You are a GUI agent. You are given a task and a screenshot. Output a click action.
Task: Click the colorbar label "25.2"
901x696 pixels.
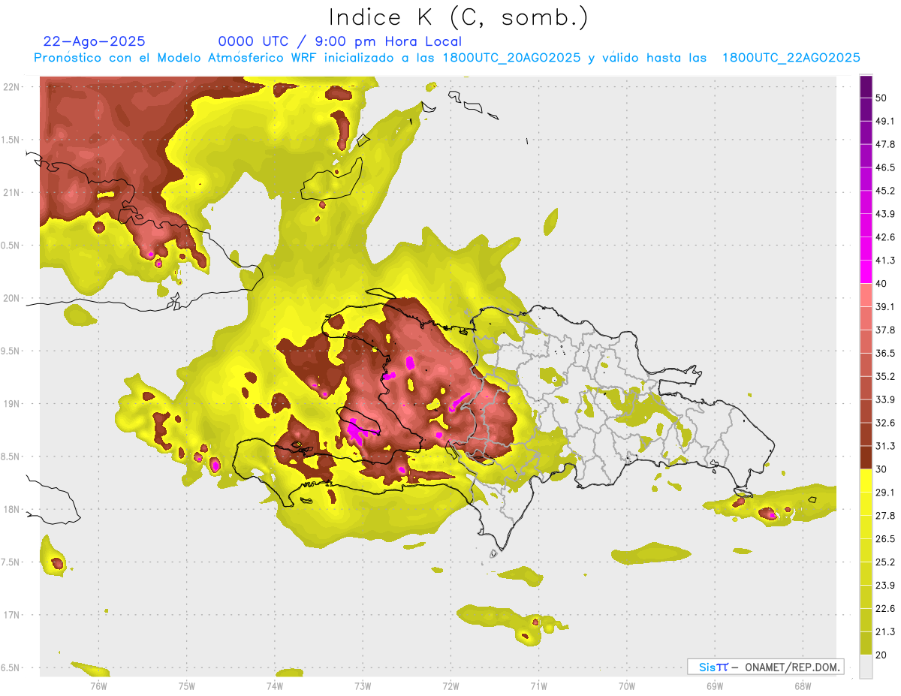[886, 563]
